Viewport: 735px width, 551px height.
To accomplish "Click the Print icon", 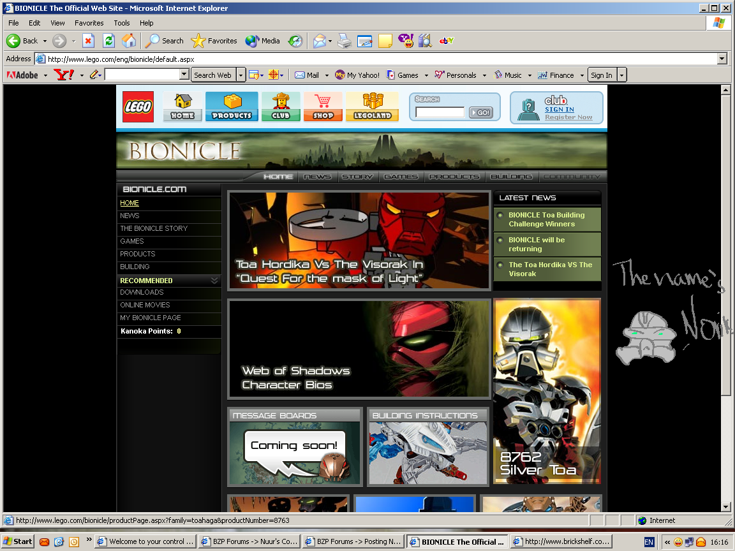I will click(x=345, y=41).
